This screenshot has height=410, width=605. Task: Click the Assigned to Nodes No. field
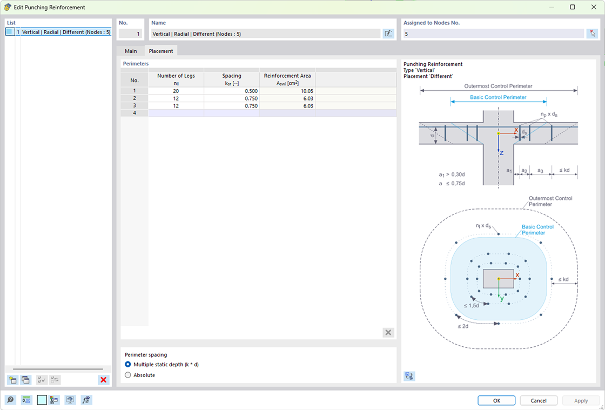click(x=493, y=33)
